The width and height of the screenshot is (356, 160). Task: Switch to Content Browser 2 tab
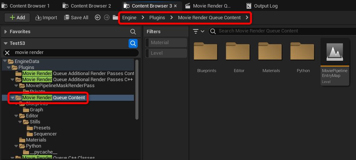click(87, 6)
